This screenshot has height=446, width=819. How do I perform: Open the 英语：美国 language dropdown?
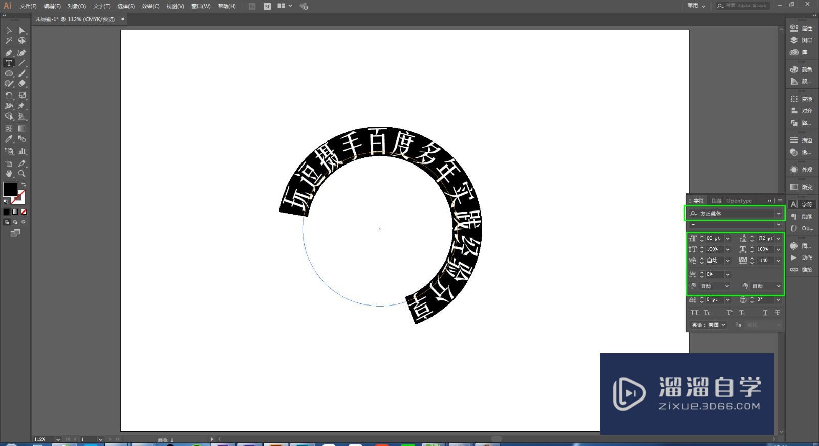[x=708, y=325]
